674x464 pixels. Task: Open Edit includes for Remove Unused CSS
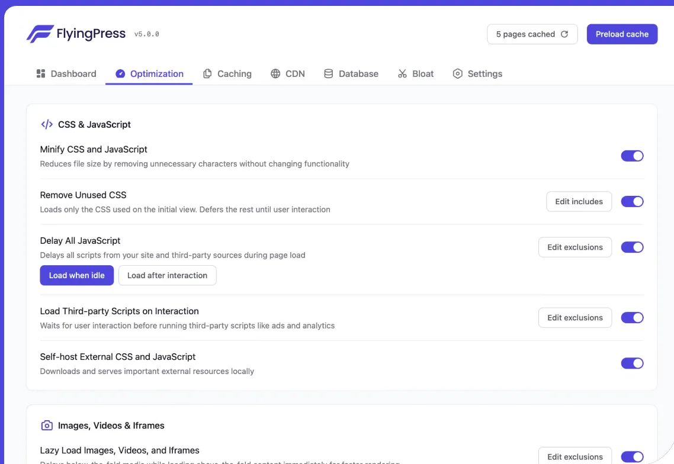(x=579, y=201)
